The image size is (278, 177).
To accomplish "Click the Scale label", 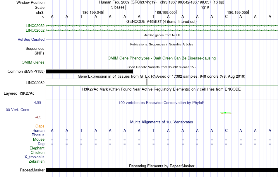I will click(x=40, y=7).
